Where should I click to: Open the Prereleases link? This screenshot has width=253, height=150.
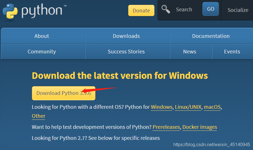coord(166,127)
